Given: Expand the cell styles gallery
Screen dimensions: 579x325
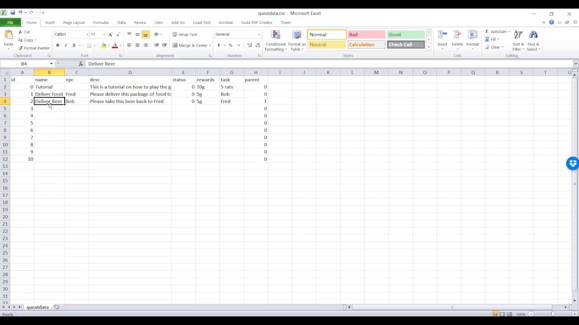Looking at the screenshot, I should (x=429, y=47).
